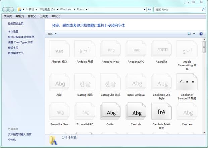
Task: Open 查找字符 link
Action: (13, 48)
